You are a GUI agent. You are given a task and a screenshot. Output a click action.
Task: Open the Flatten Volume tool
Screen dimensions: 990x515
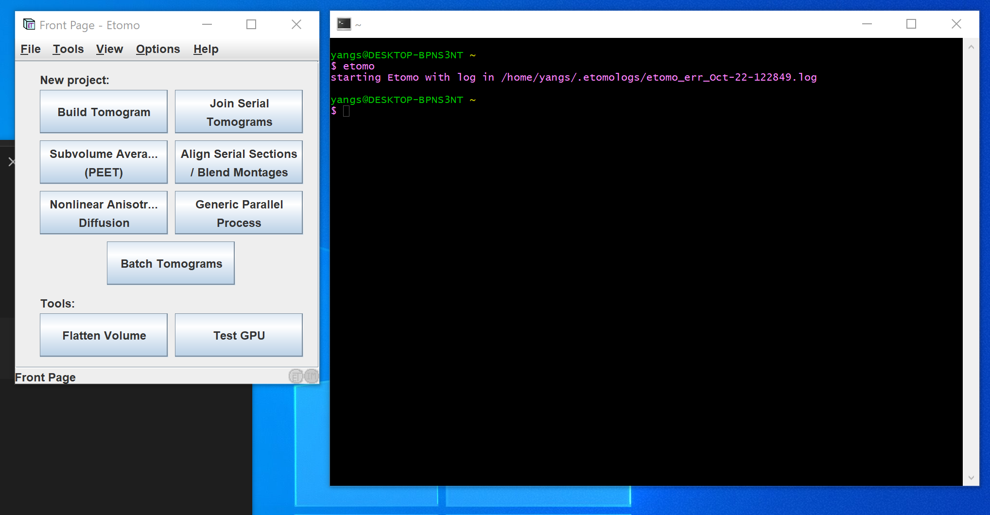point(104,335)
